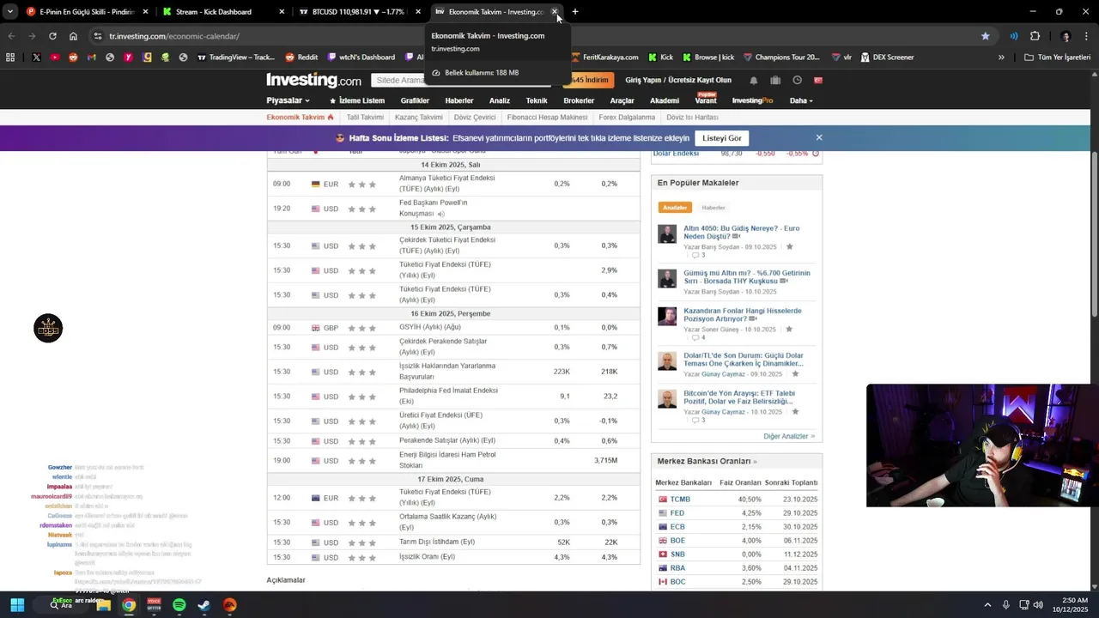Click the Listeyi Gör button
The image size is (1099, 618).
pyautogui.click(x=722, y=137)
